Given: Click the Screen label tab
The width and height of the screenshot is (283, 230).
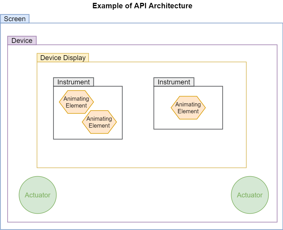Looking at the screenshot, I should point(15,19).
